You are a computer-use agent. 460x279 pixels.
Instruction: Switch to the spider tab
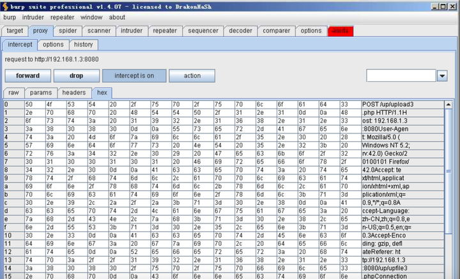(68, 31)
